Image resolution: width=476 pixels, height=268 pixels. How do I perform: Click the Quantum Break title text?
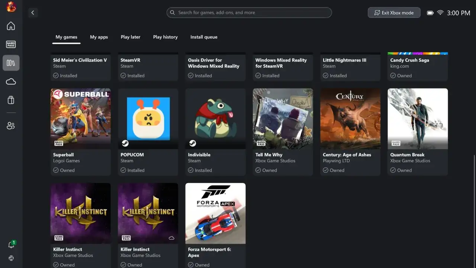407,154
